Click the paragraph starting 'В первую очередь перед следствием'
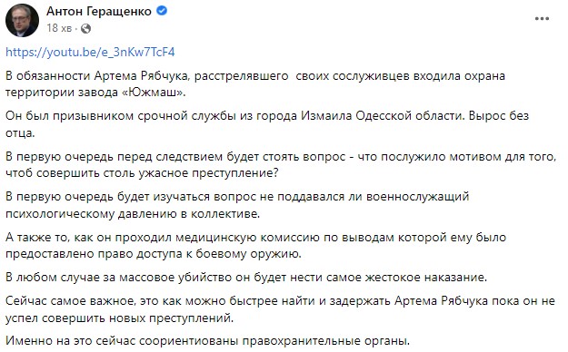The width and height of the screenshot is (568, 352). (281, 164)
